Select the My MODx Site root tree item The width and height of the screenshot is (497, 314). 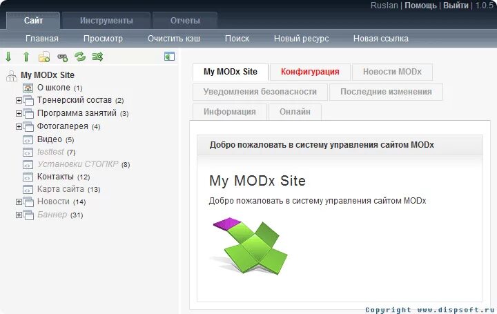[x=48, y=75]
